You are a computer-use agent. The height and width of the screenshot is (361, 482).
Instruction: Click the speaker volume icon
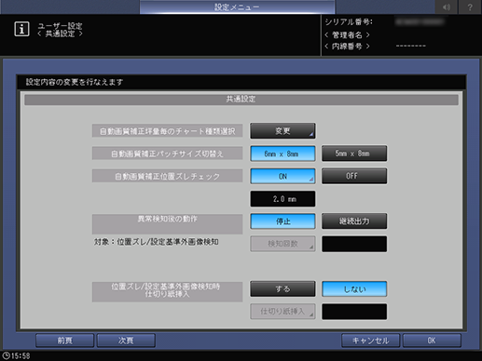pos(447,7)
